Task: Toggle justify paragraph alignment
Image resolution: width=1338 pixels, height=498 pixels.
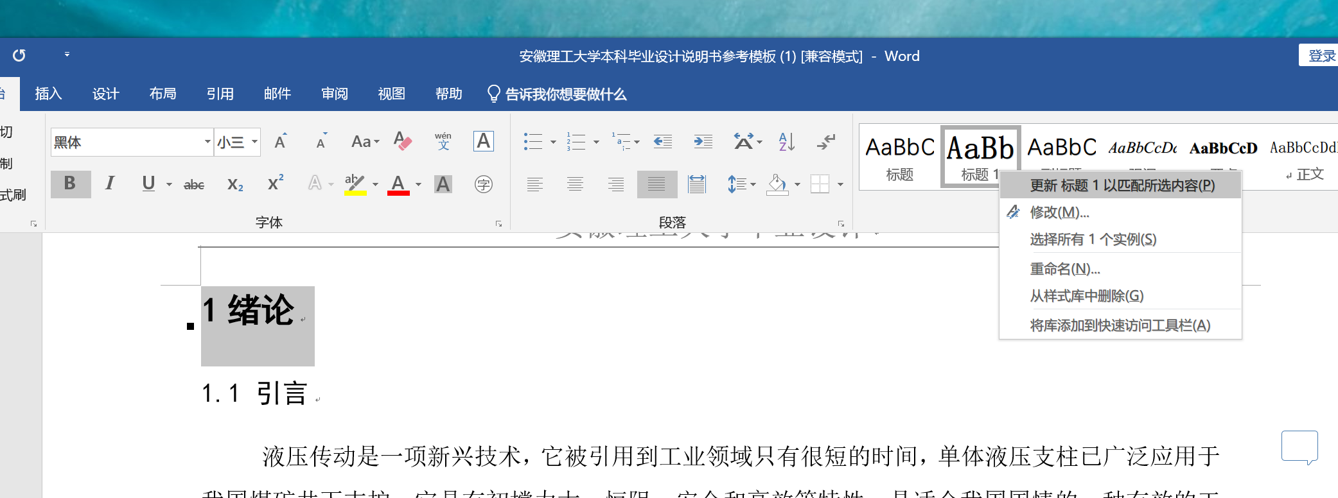Action: 656,185
